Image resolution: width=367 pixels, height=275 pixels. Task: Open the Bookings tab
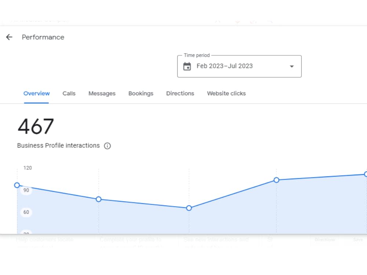tap(141, 93)
